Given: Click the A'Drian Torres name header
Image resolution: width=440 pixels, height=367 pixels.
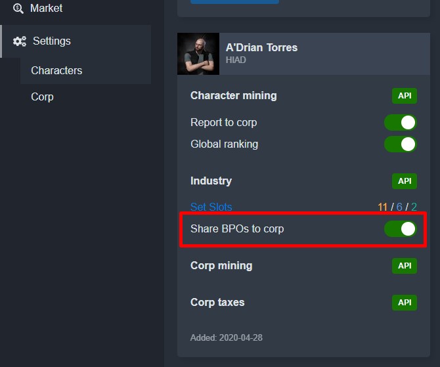Looking at the screenshot, I should point(261,48).
